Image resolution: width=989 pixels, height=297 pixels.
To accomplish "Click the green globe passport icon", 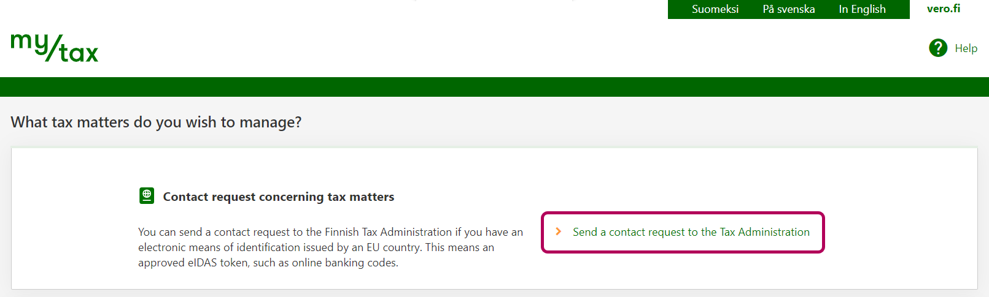I will tap(147, 196).
